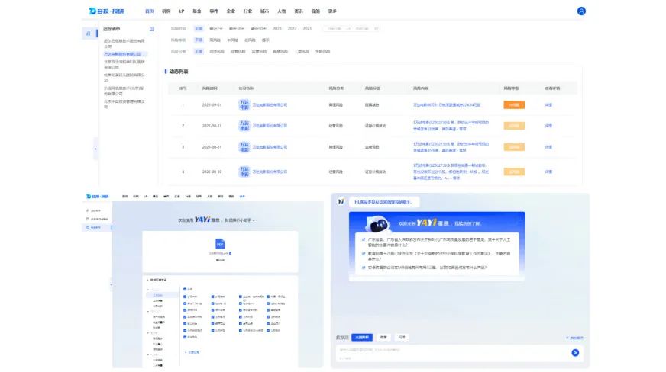Click the orange risk level badge in row 1
This screenshot has height=372, width=666.
tap(514, 104)
